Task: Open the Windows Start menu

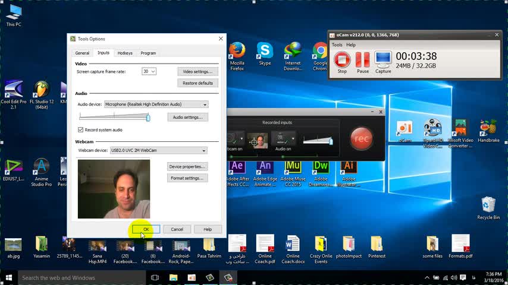Action: (9, 277)
